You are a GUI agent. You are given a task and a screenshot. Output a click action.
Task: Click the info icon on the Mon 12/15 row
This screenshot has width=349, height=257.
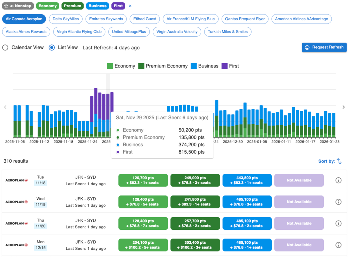(x=338, y=245)
